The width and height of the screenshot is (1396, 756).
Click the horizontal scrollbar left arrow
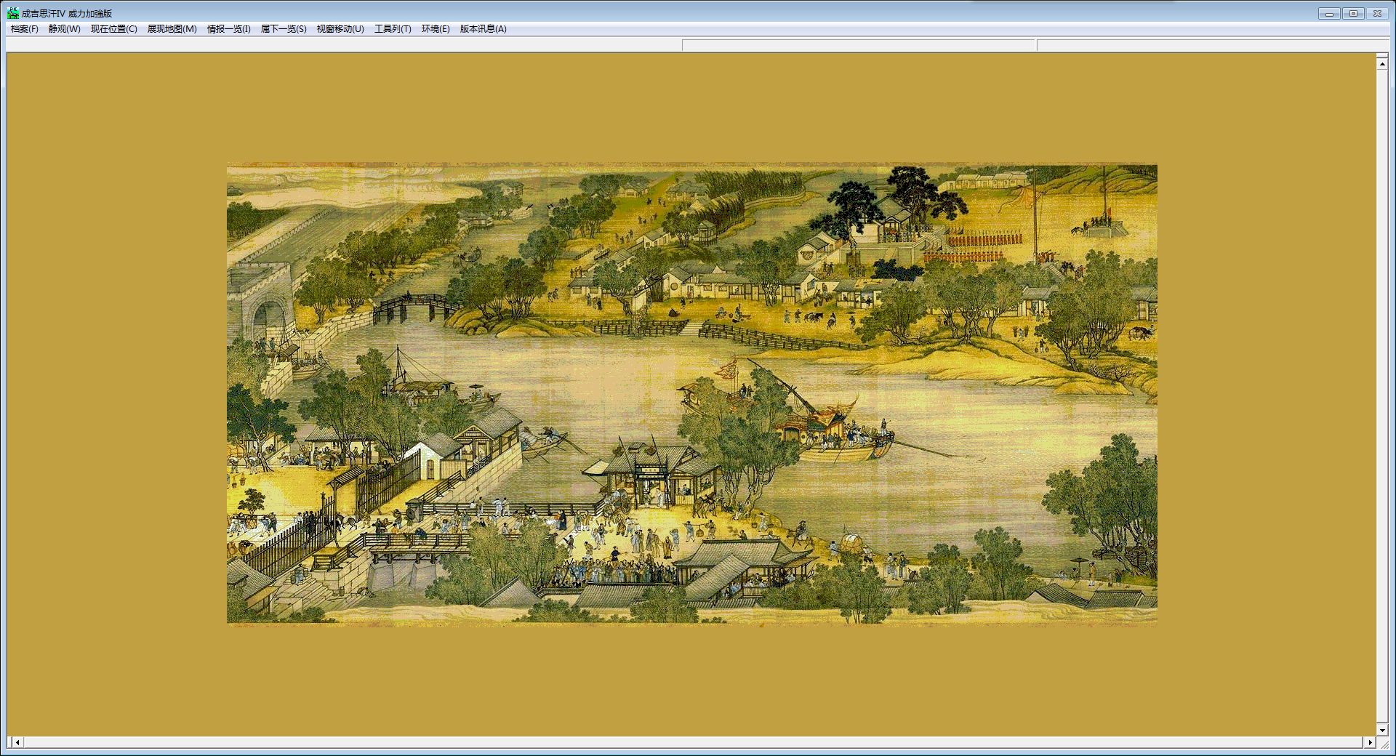pyautogui.click(x=17, y=742)
